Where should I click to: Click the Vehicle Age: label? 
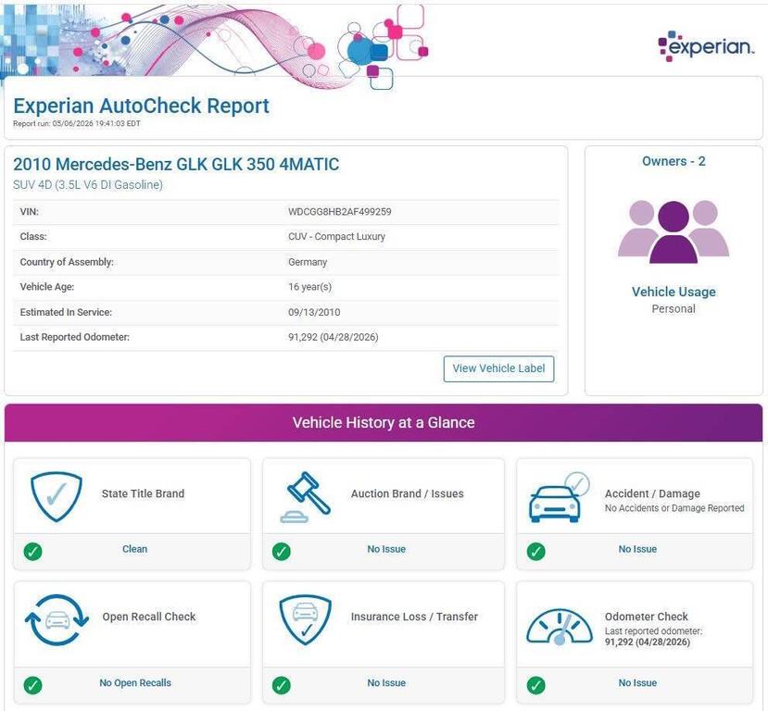(x=47, y=287)
